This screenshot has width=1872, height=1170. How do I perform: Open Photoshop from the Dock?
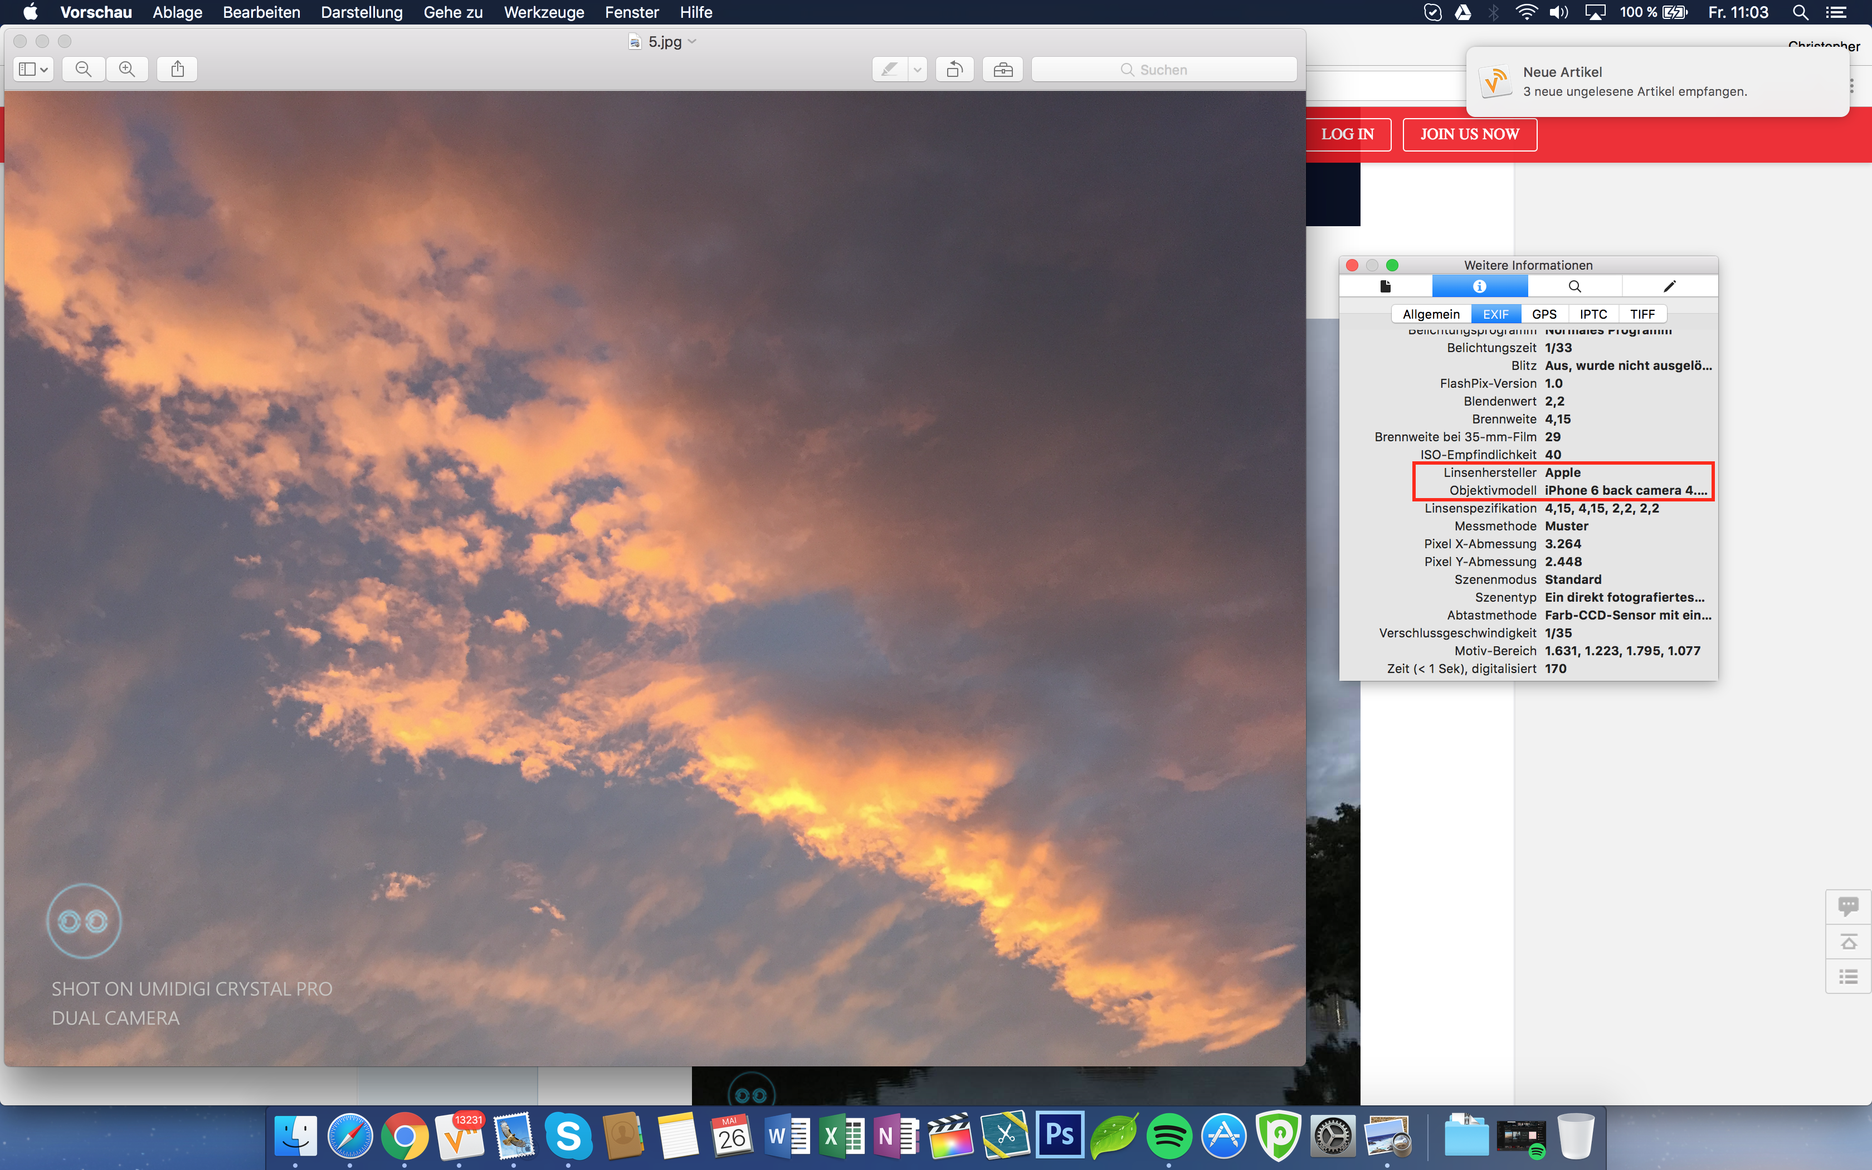(1060, 1135)
